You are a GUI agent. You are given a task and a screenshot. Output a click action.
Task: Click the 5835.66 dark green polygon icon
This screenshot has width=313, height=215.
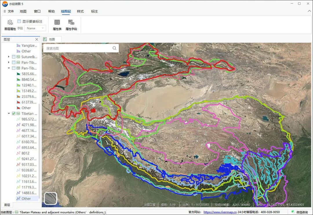[18, 74]
